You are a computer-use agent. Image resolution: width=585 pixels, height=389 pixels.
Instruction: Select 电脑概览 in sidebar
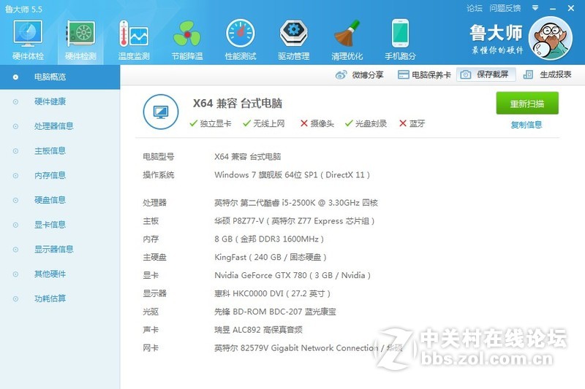60,77
